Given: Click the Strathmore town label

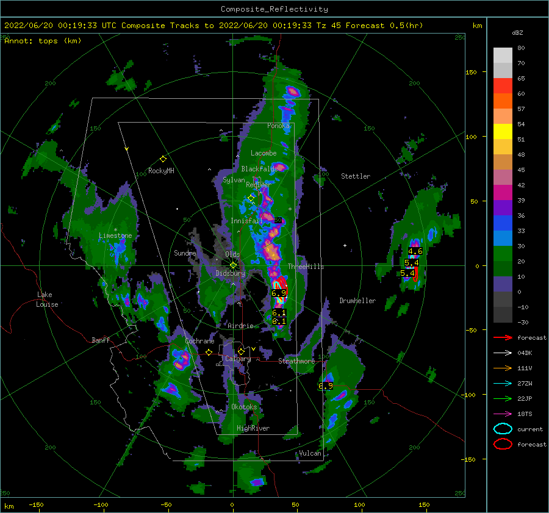Looking at the screenshot, I should (296, 361).
